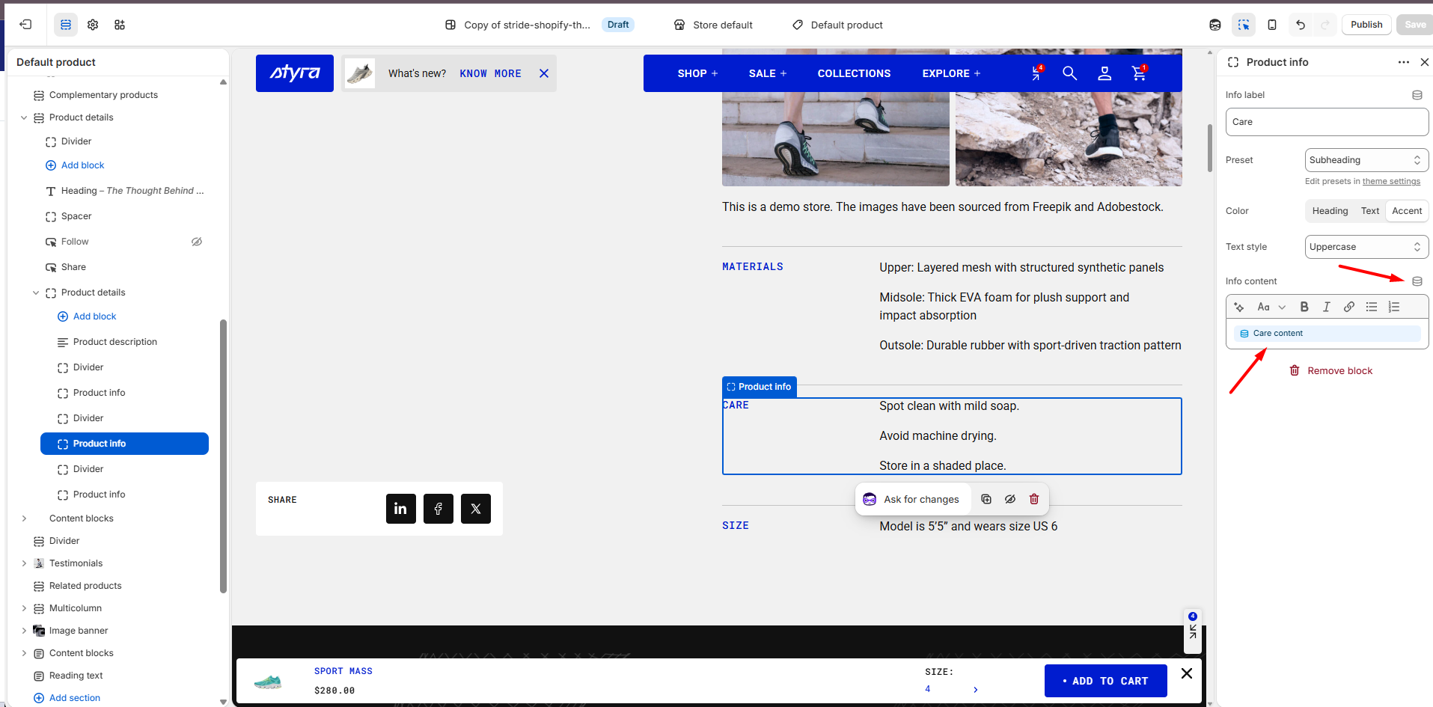Expand the Testimonials section
Screen dimensions: 1433x707
(24, 563)
